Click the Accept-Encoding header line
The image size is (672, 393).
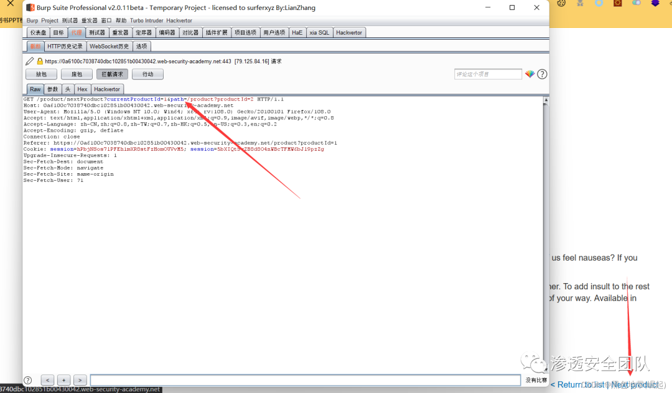73,130
